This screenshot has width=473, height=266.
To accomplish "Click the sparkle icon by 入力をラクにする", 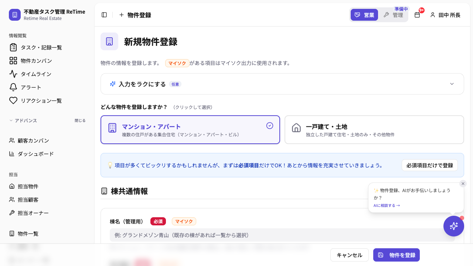I will click(113, 84).
